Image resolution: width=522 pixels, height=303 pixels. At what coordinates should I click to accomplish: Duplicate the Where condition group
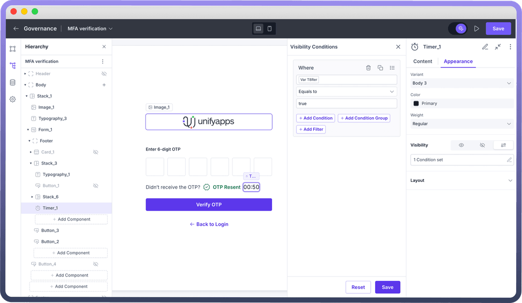[x=380, y=68]
